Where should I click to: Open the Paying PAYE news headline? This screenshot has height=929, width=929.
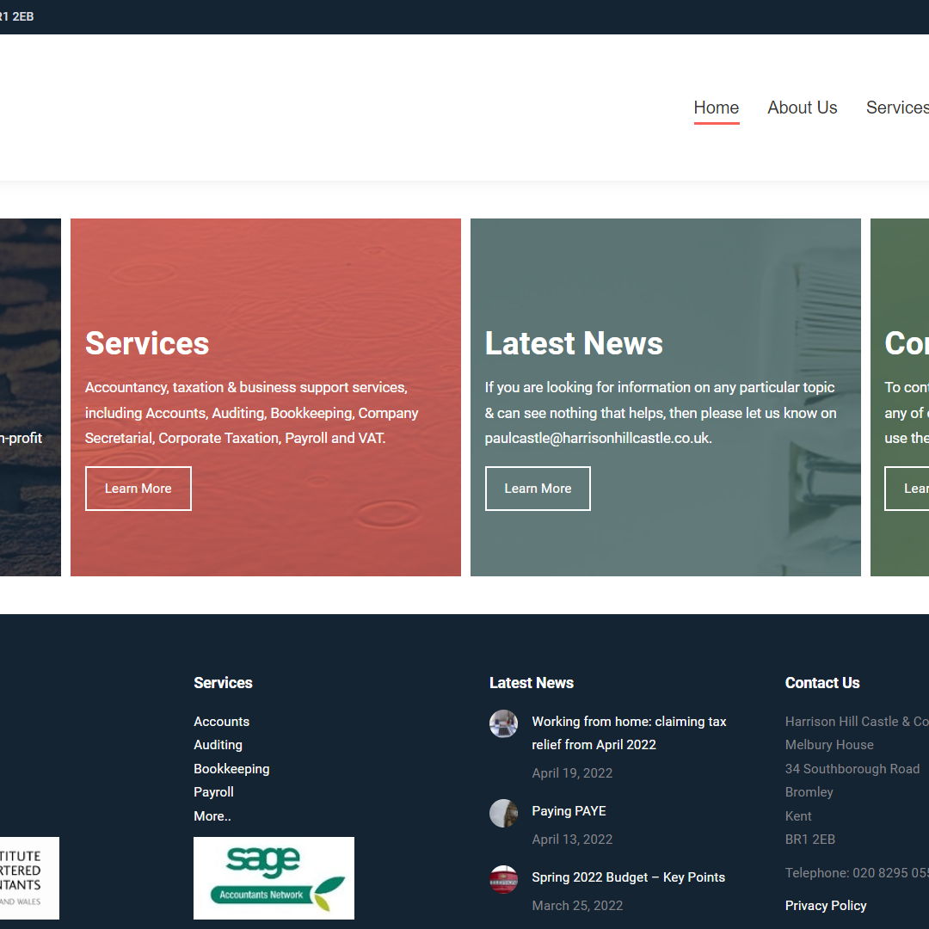click(569, 811)
